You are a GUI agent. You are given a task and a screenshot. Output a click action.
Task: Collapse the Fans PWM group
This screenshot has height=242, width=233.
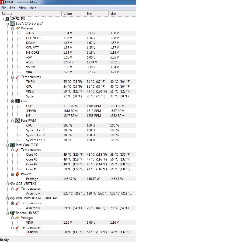(x=12, y=121)
